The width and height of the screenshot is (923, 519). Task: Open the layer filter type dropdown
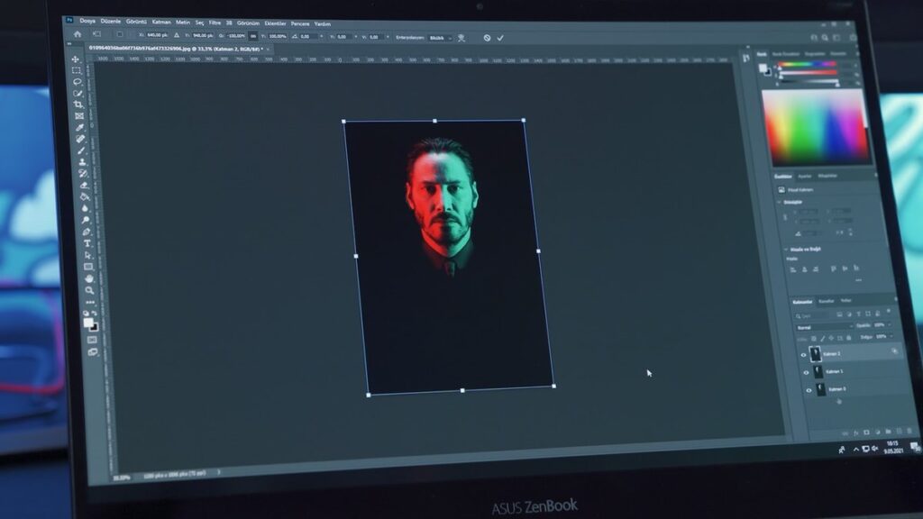813,316
